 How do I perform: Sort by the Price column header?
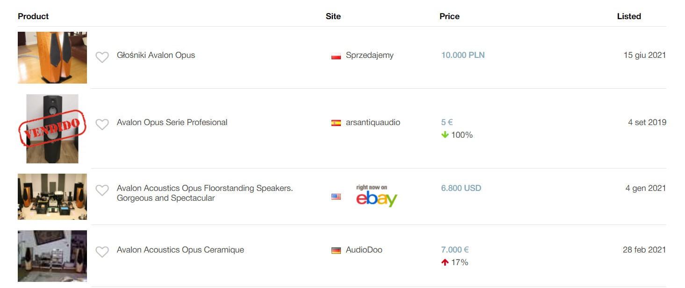pos(449,16)
